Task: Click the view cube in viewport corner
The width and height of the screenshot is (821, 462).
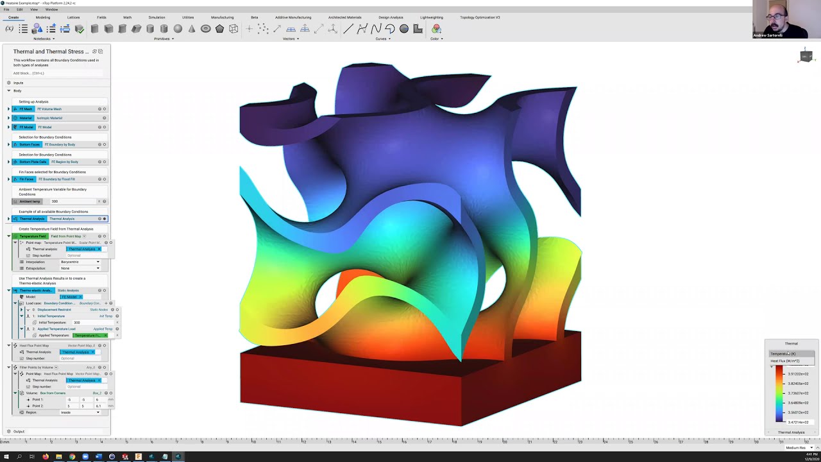Action: 806,56
